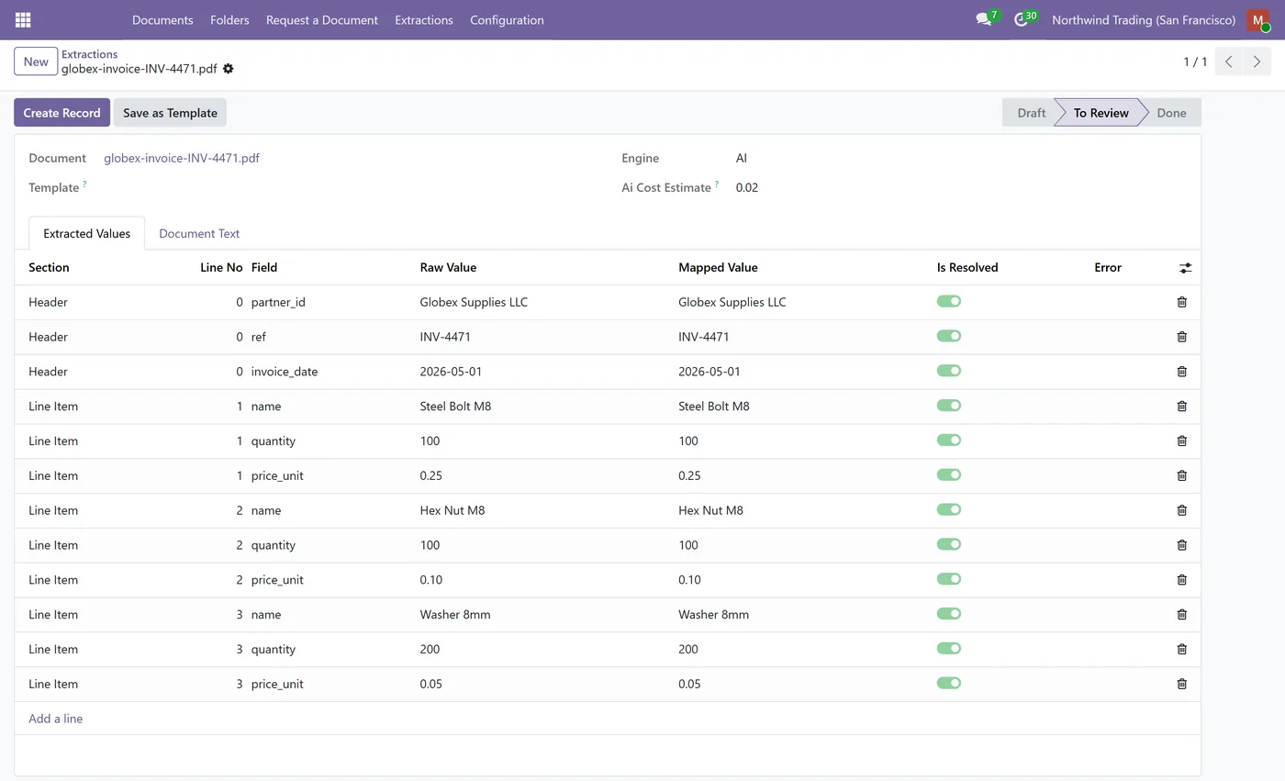Delete the line 2 price_unit 0.10 row
1285x781 pixels.
click(x=1182, y=580)
